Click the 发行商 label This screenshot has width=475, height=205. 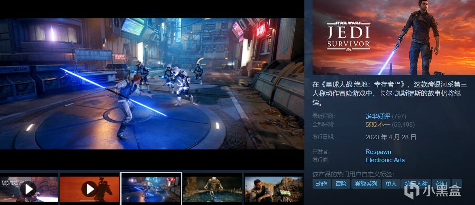[x=321, y=160]
